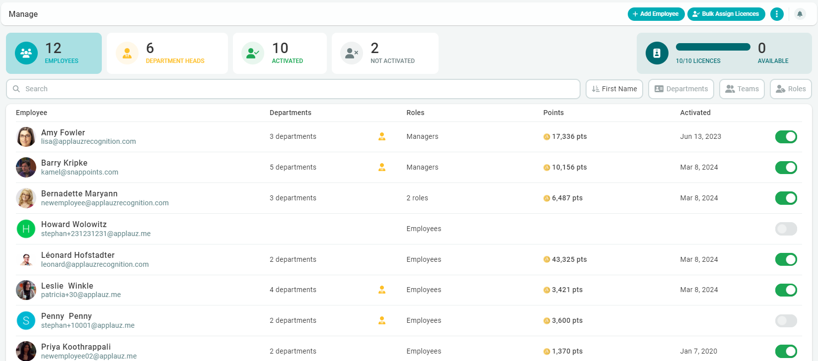Open Barry Kripke's profile avatar

pyautogui.click(x=26, y=168)
